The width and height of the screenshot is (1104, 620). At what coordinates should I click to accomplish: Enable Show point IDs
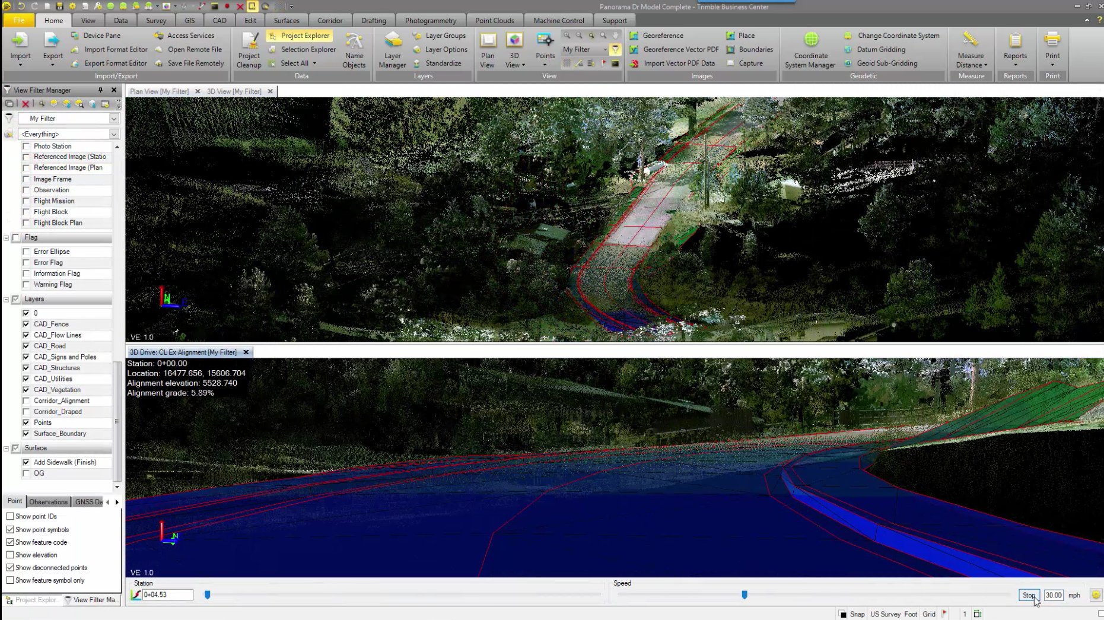click(x=10, y=516)
